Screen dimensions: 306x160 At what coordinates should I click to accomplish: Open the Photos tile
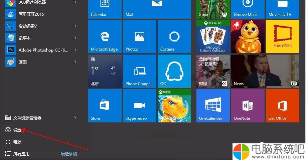pyautogui.click(x=140, y=37)
